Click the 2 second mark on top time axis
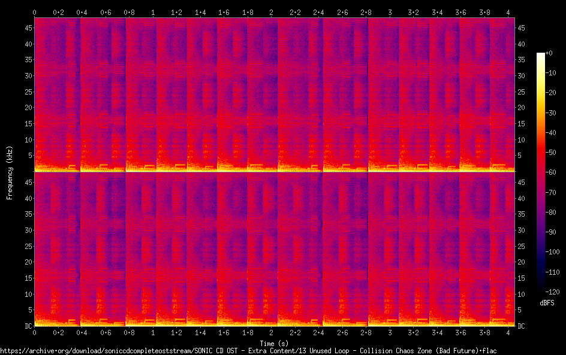The image size is (566, 355). pos(272,12)
